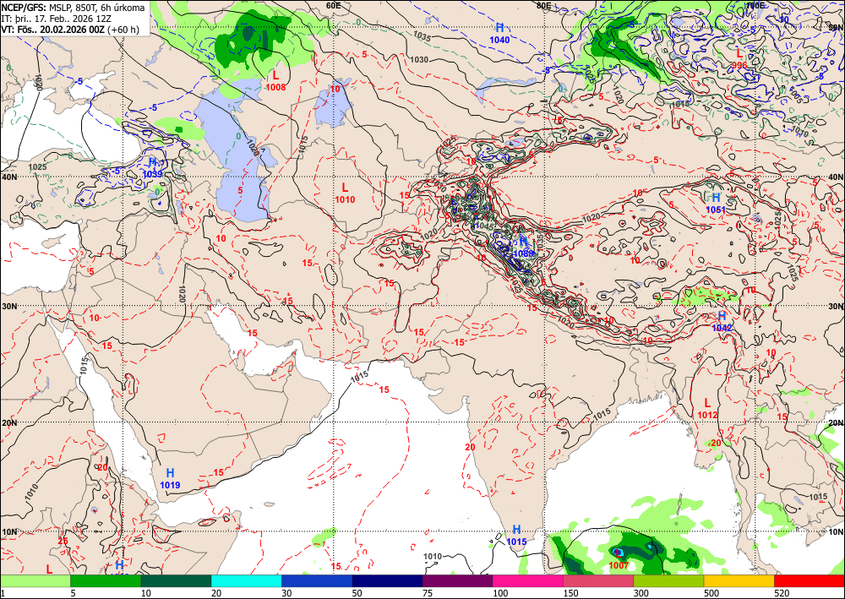Click the olive 300–500 legend swatch

(668, 580)
